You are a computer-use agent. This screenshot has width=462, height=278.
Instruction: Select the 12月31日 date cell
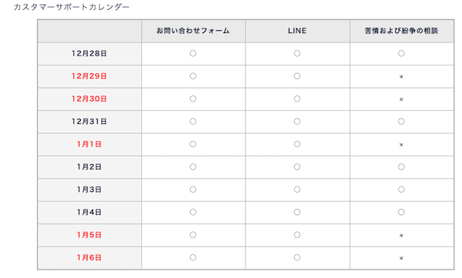pyautogui.click(x=89, y=122)
